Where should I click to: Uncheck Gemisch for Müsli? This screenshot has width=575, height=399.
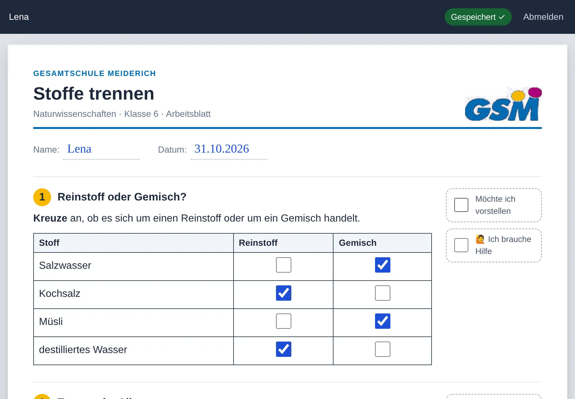383,321
